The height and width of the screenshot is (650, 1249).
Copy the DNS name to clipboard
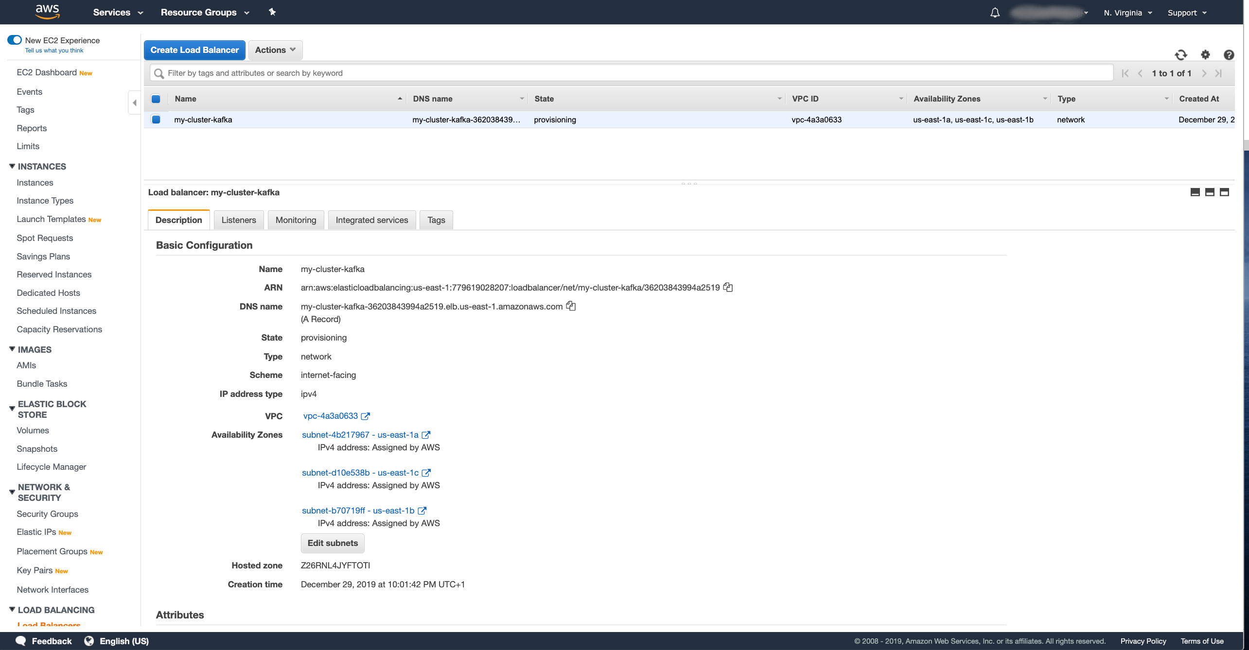pyautogui.click(x=571, y=306)
